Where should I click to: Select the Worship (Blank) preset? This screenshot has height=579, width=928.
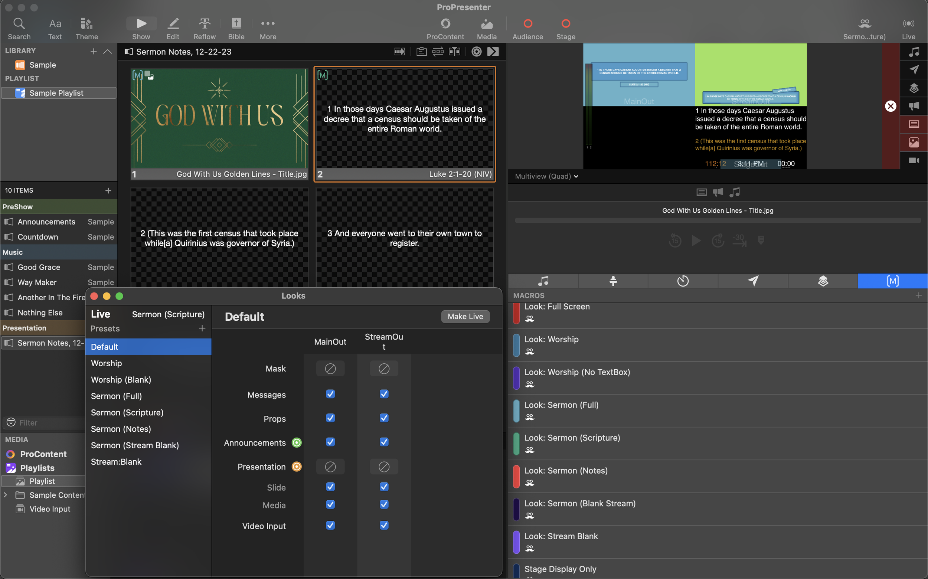(x=121, y=379)
